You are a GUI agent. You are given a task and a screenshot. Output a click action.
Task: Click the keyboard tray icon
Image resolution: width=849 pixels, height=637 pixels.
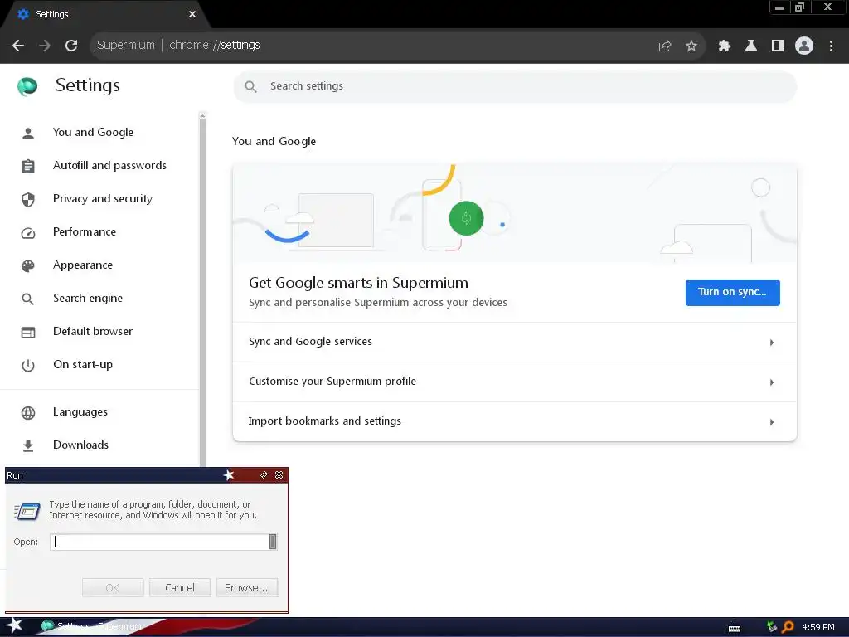735,628
